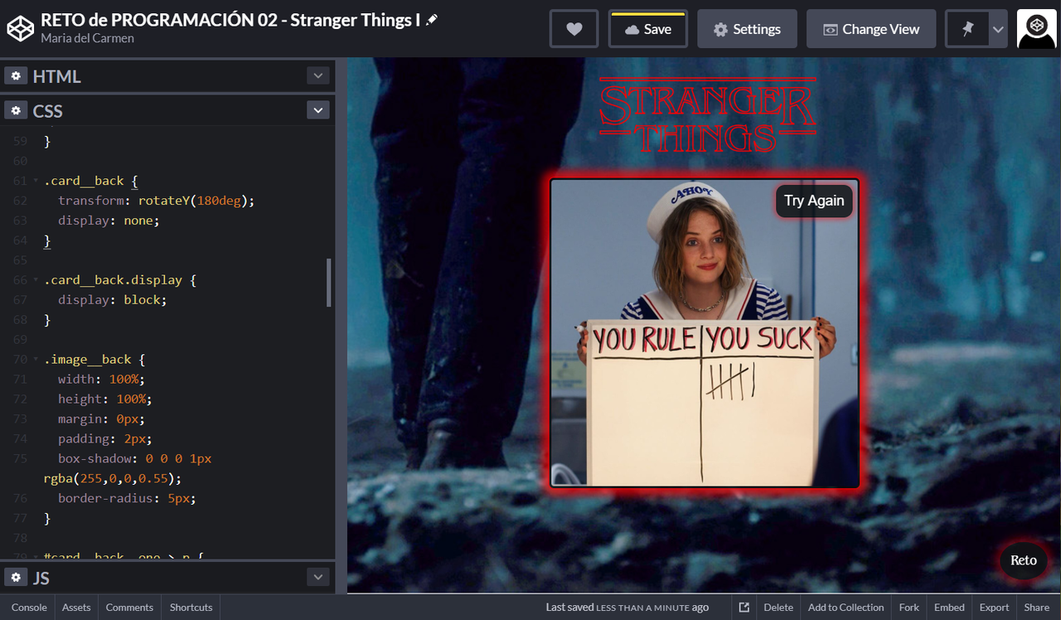Love this pen with heart button
The image size is (1061, 620).
[574, 29]
